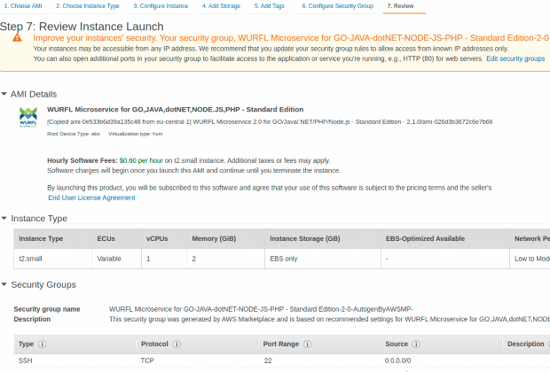
Task: Open the Source column info icon
Action: click(416, 344)
